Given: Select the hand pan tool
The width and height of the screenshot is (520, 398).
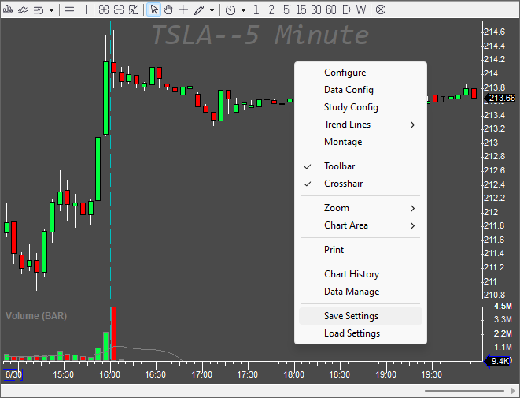Looking at the screenshot, I should pos(168,9).
